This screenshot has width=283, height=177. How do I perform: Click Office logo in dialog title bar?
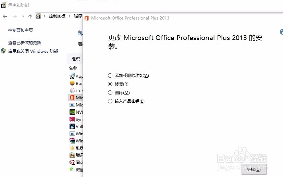point(87,18)
